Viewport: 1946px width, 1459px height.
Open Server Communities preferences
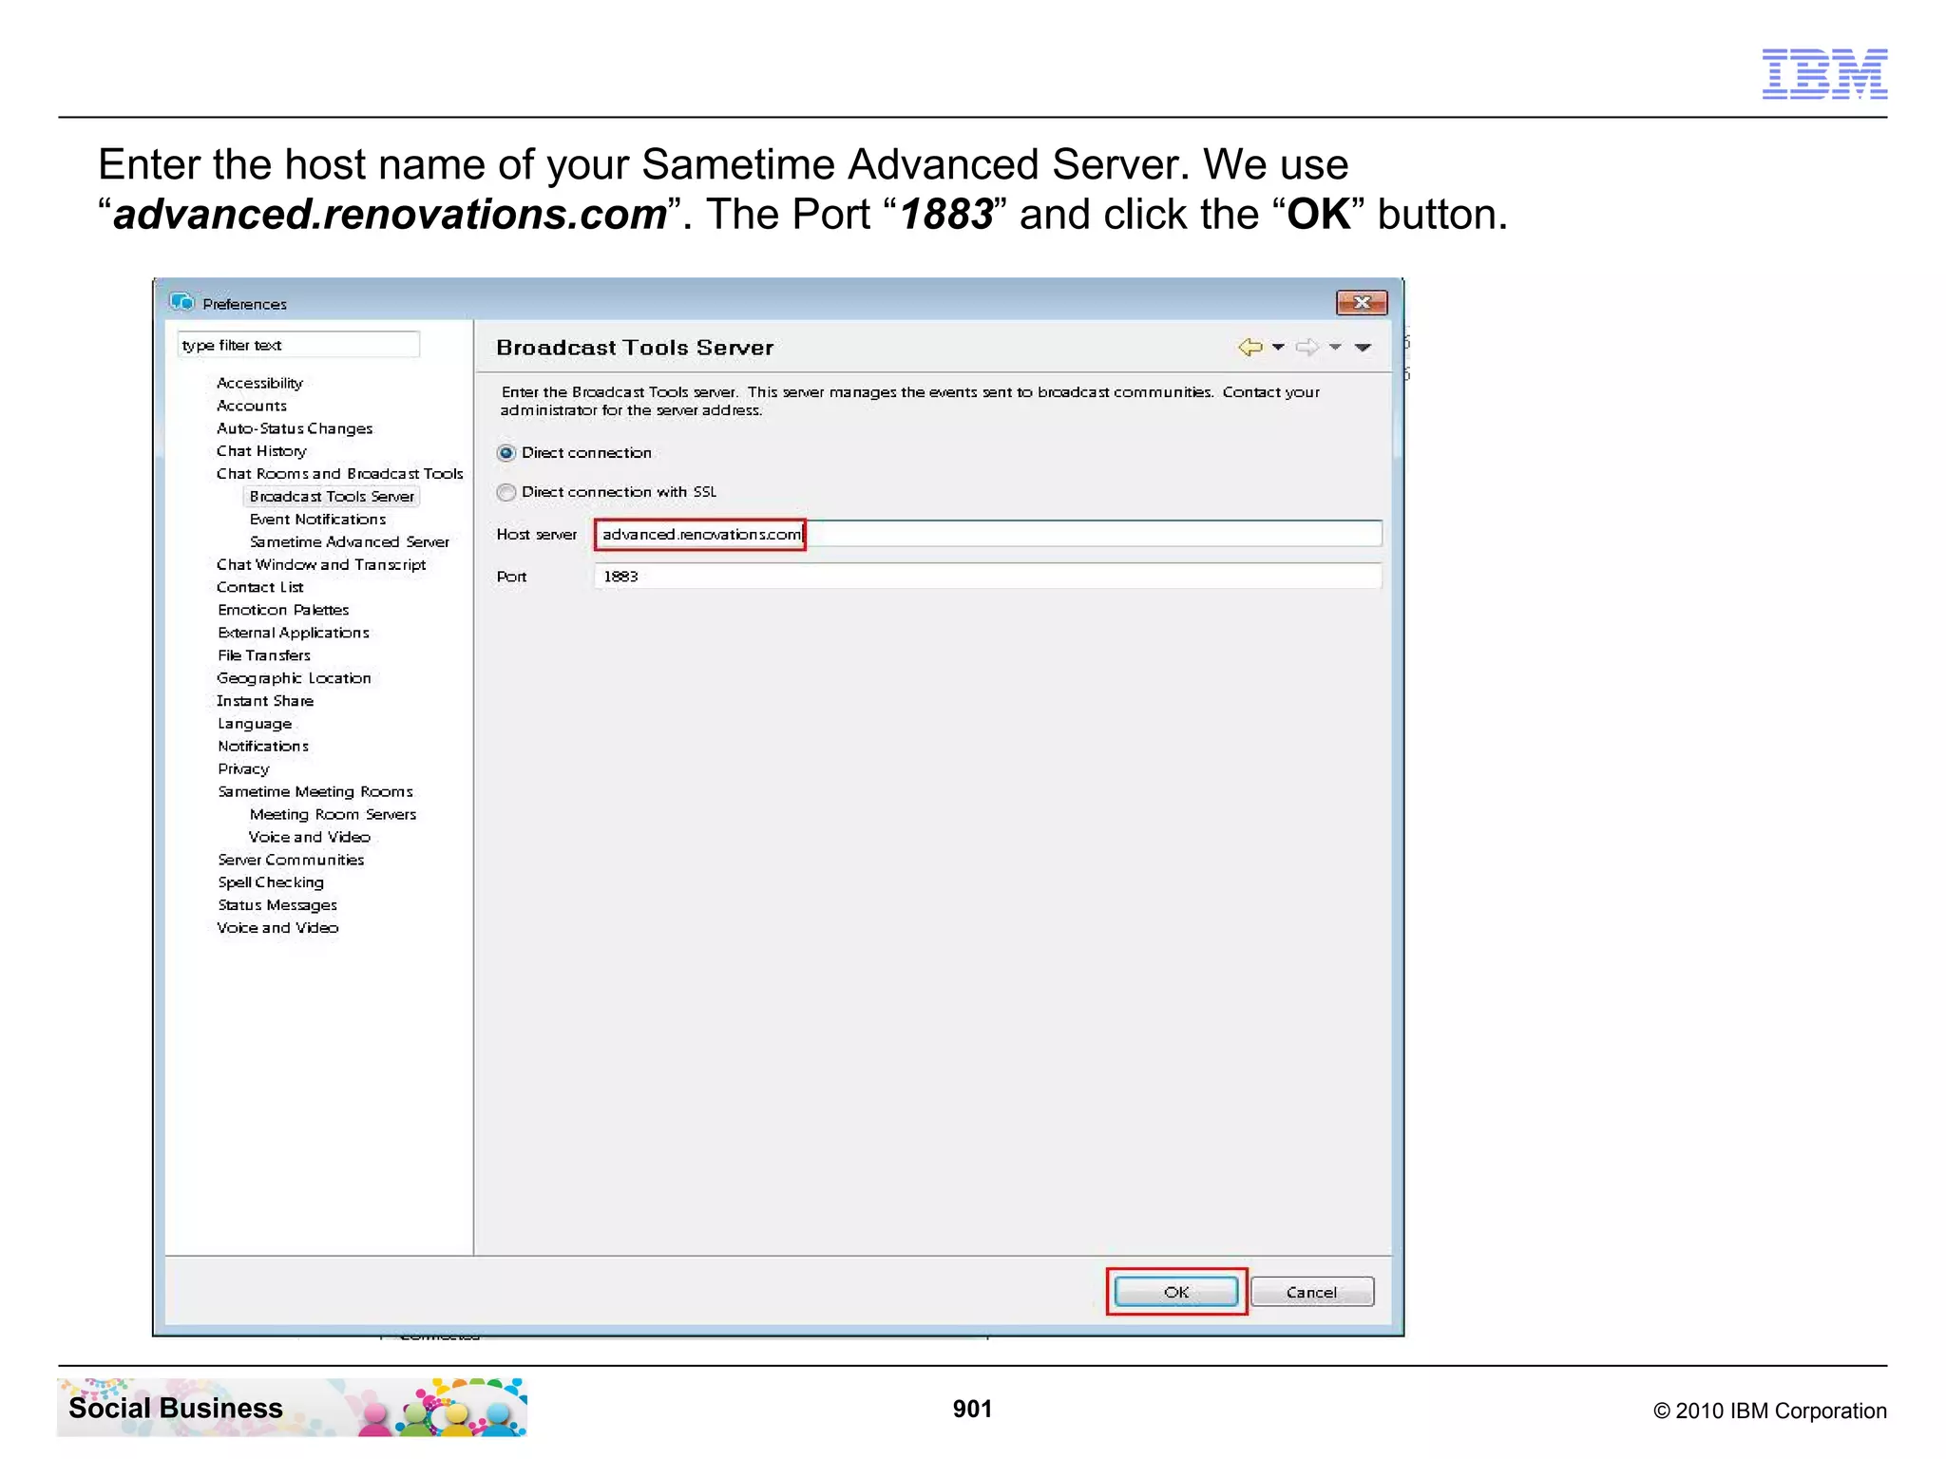tap(291, 861)
